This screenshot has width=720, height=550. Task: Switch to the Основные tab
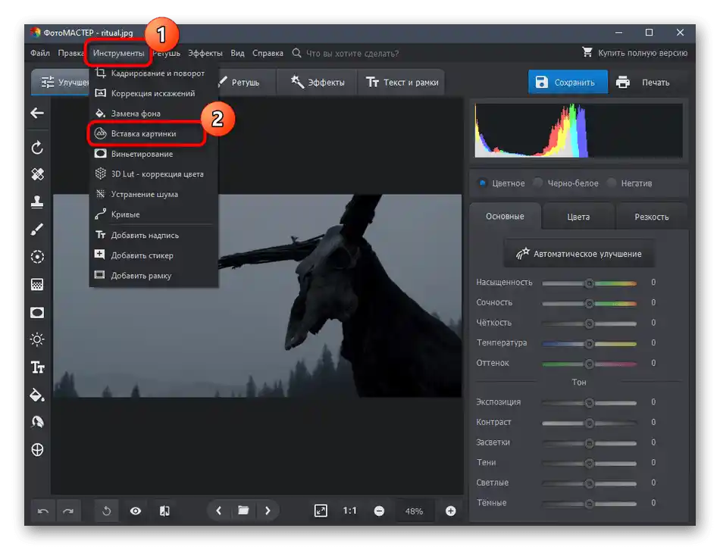tap(505, 216)
